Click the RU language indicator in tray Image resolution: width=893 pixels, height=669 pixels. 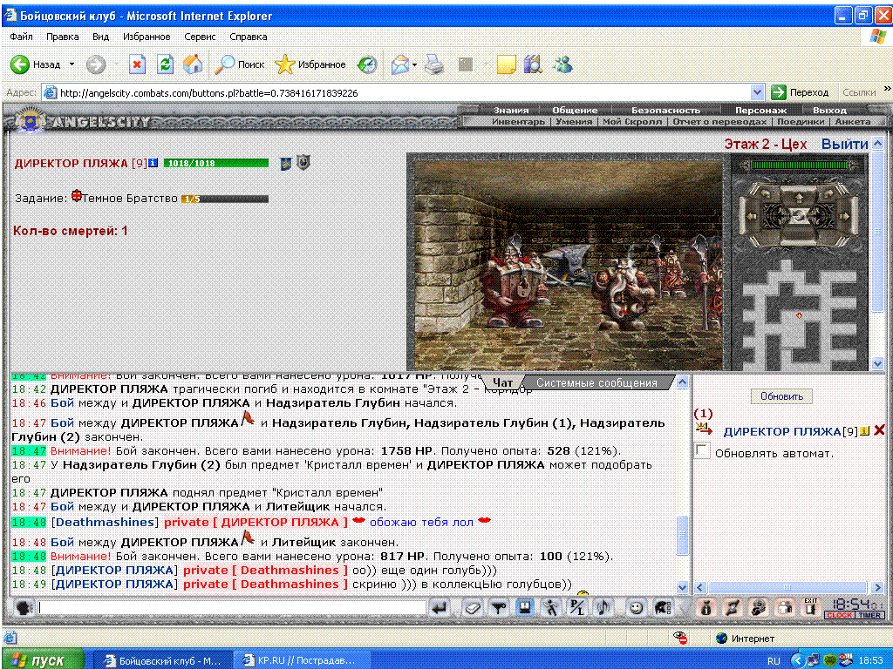(x=774, y=660)
